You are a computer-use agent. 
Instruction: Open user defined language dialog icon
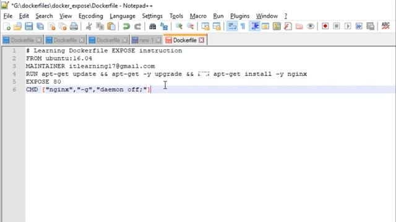point(265,26)
